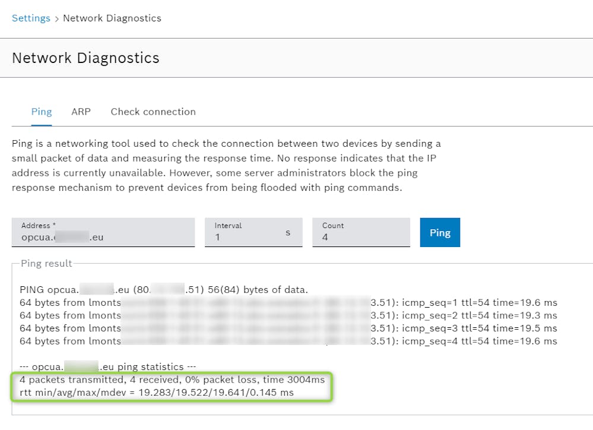Open the ARP tab
The width and height of the screenshot is (593, 430).
click(81, 112)
